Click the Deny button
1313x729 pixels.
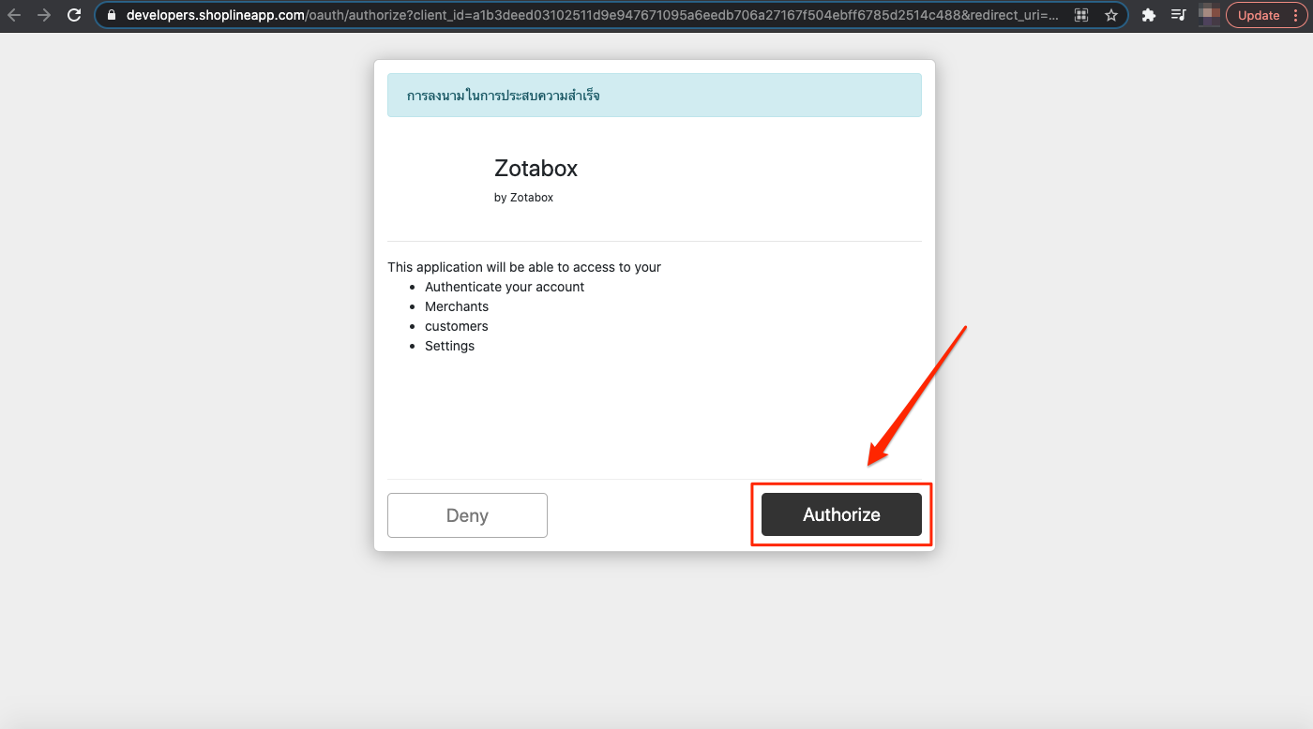pos(467,515)
